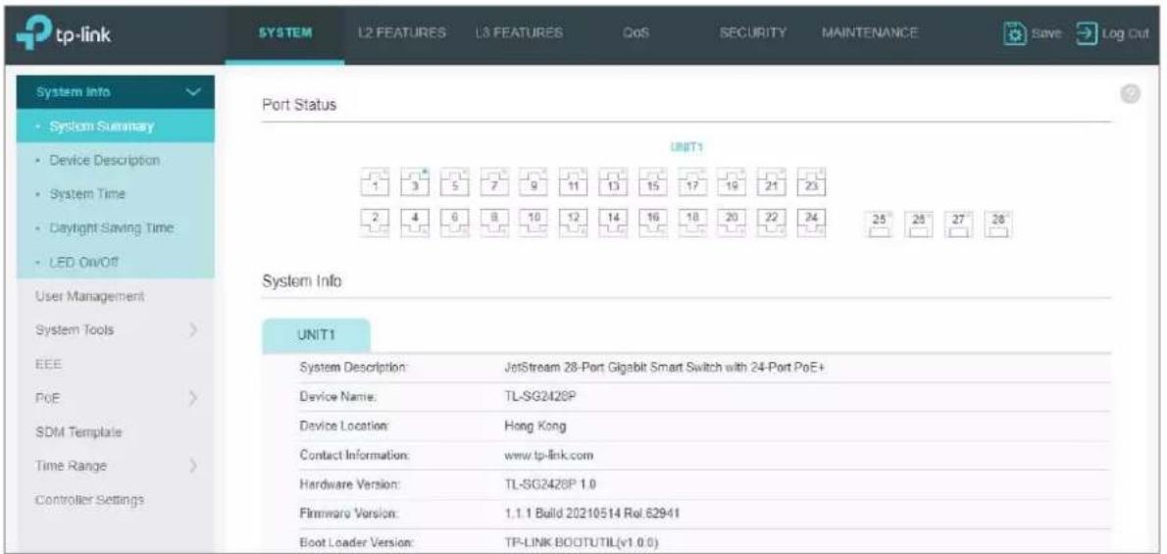The width and height of the screenshot is (1167, 554).
Task: Click port 2 icon in Port Status
Action: (376, 223)
